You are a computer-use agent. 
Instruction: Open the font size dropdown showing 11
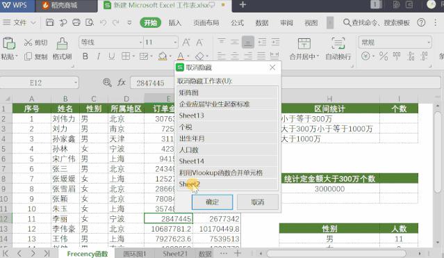tap(175, 42)
